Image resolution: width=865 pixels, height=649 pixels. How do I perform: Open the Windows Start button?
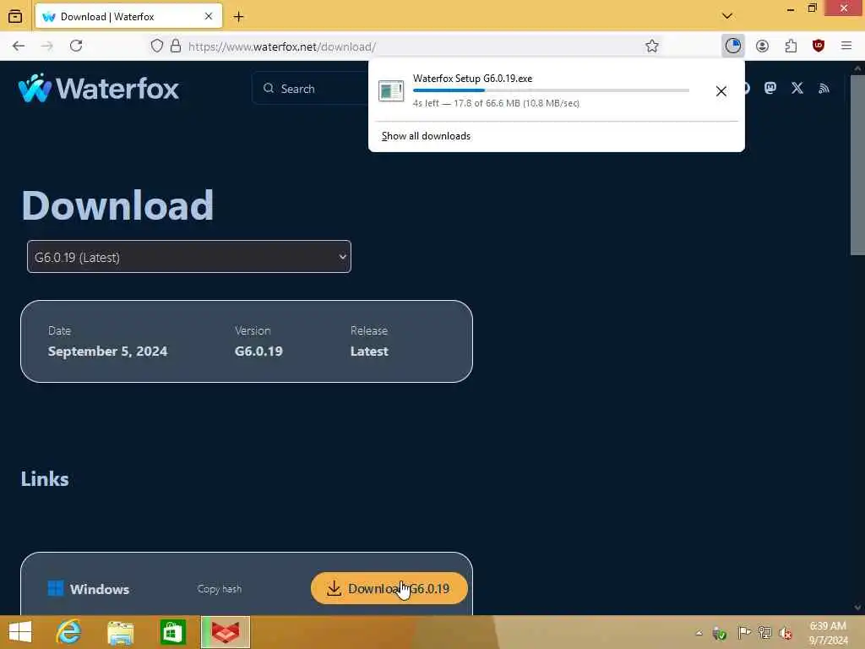(20, 632)
